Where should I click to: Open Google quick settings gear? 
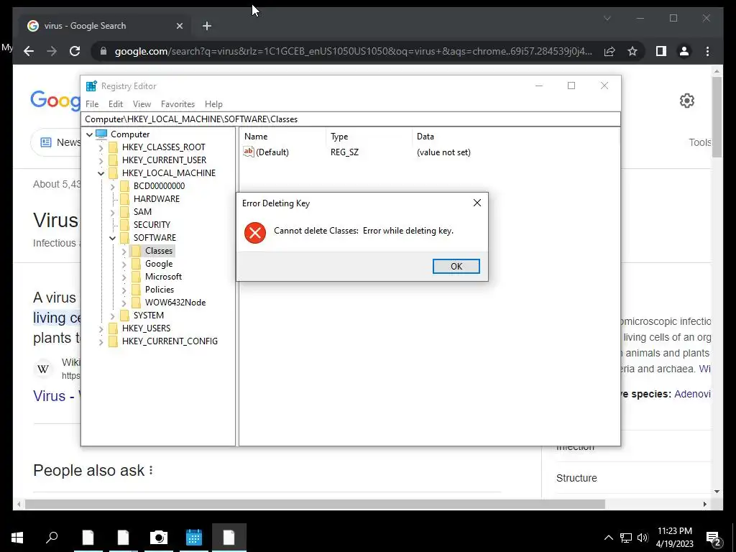(686, 101)
